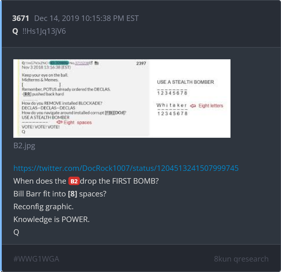Click the external link icon beside No.3715238

coord(91,63)
